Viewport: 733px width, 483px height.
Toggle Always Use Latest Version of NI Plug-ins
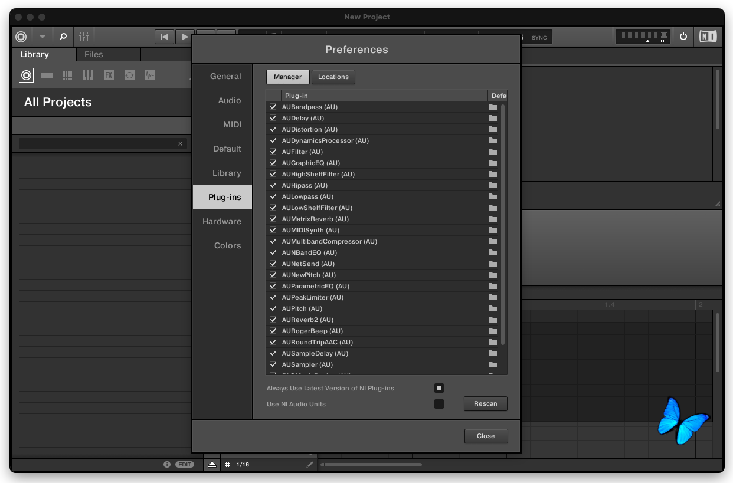[439, 388]
